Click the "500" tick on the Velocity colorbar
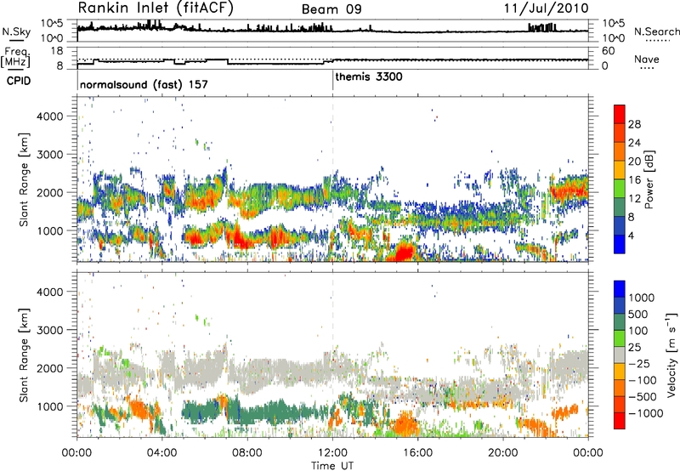 click(x=638, y=314)
